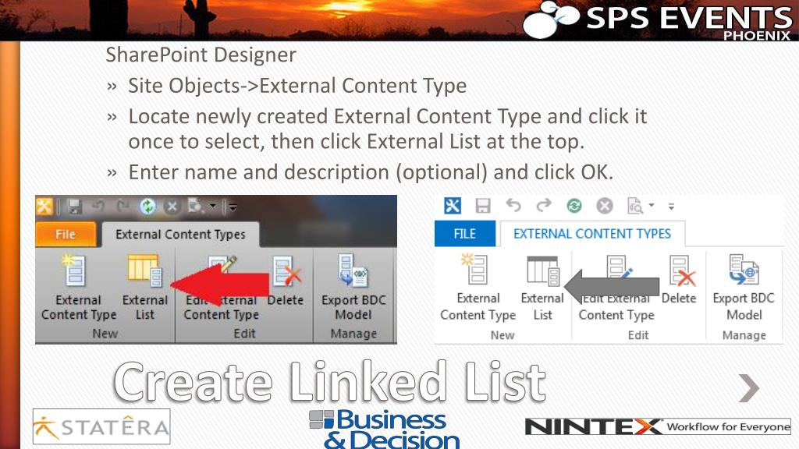Click the Nintex Workflow for Everyone logo

[658, 426]
